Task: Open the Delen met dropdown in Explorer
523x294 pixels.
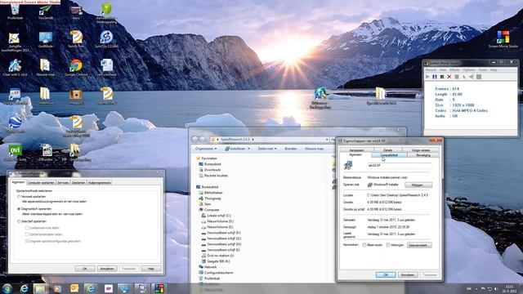Action: pos(267,149)
